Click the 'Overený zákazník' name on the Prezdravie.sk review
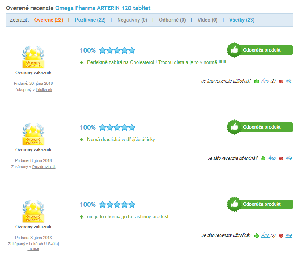This screenshot has width=302, height=258. (x=33, y=150)
